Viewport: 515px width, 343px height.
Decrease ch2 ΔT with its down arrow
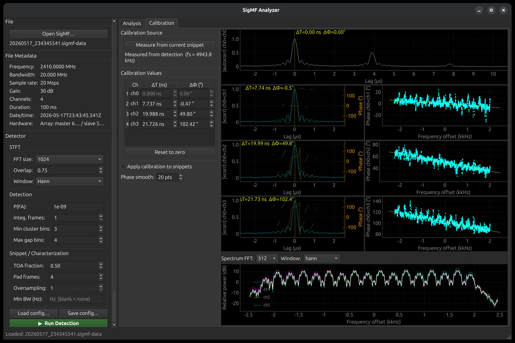pyautogui.click(x=175, y=116)
